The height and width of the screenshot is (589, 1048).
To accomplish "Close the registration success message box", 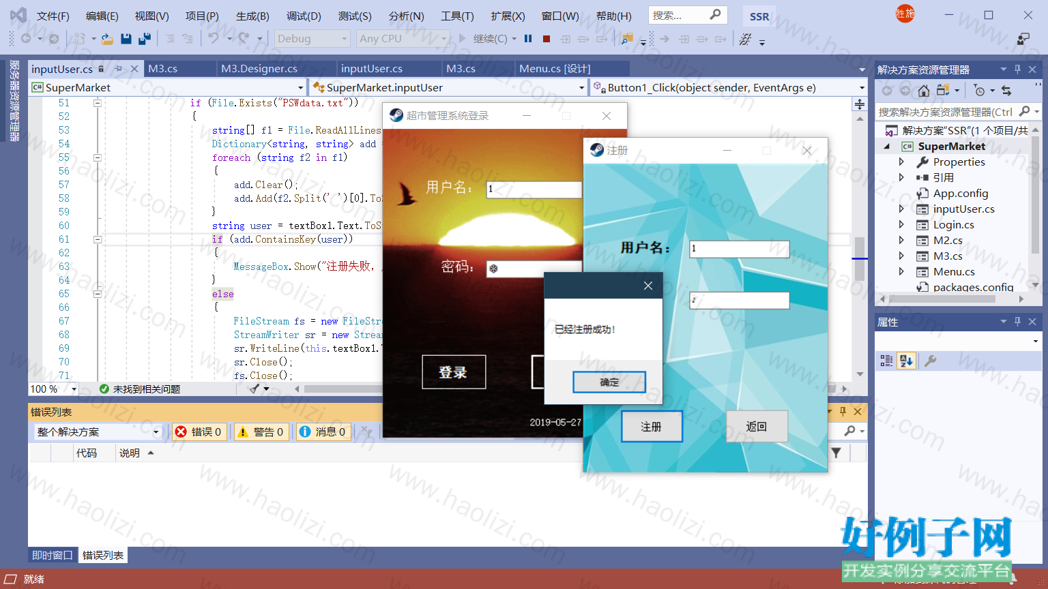I will tap(648, 286).
